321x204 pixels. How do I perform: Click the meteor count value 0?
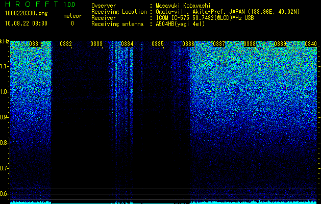72,23
